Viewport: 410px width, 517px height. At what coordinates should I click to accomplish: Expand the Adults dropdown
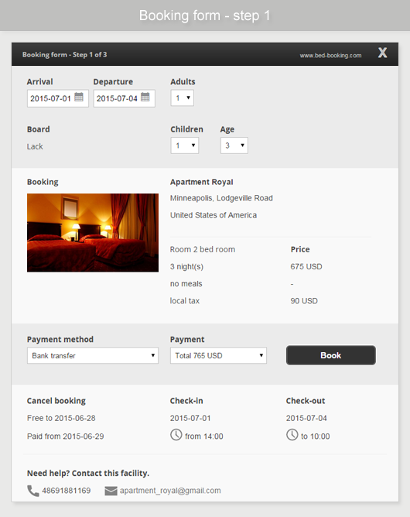(x=183, y=98)
